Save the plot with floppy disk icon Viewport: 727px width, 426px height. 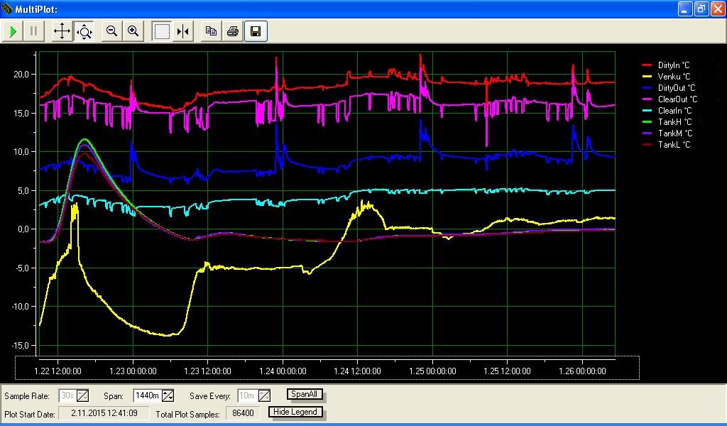(256, 31)
